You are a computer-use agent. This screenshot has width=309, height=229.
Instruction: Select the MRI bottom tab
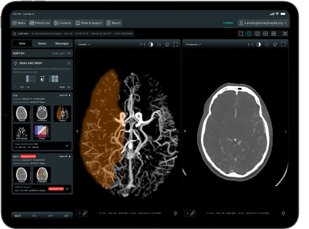(x=66, y=216)
